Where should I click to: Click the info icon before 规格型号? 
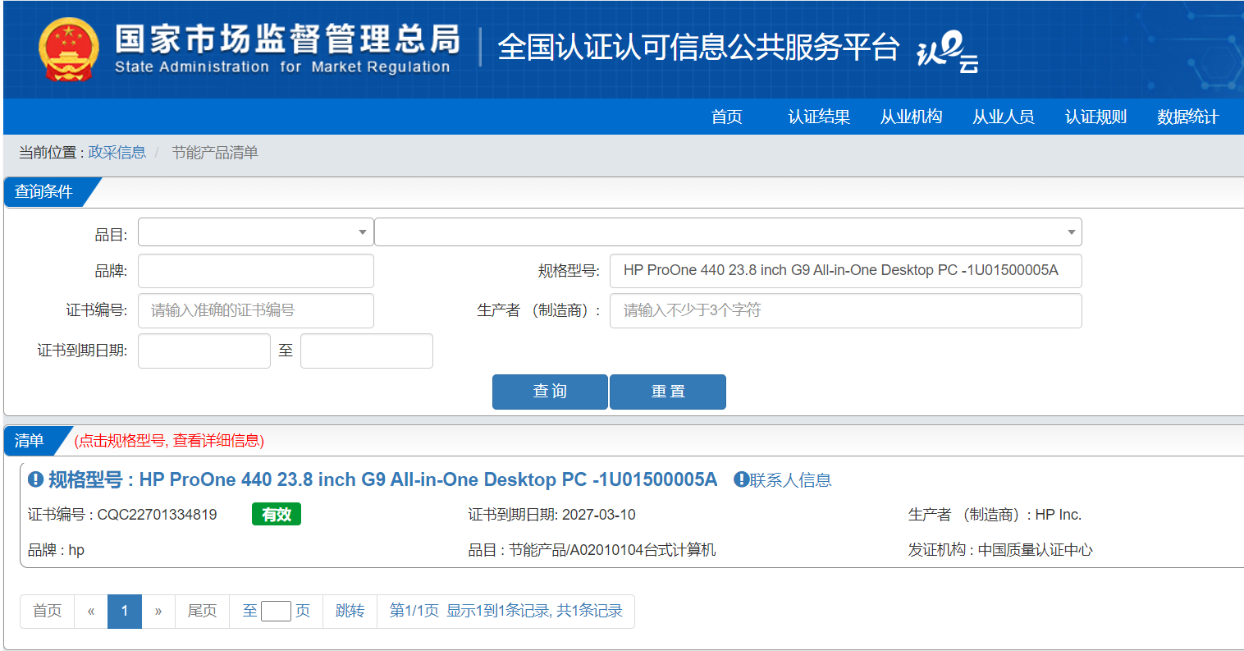35,479
